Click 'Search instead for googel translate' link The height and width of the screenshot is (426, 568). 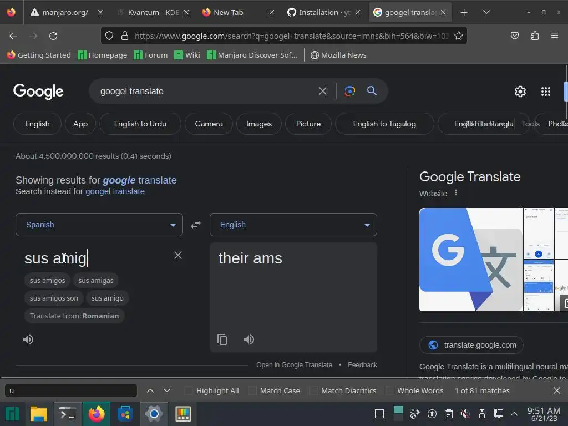[x=115, y=191]
